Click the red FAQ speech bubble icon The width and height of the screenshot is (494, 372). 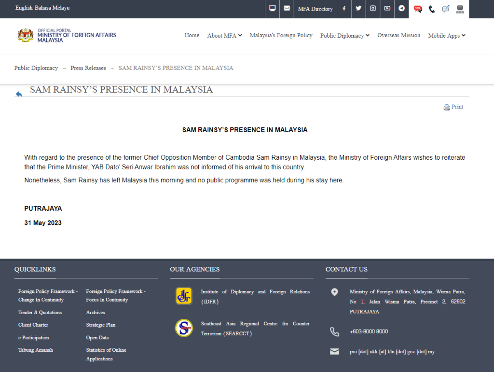tap(418, 9)
